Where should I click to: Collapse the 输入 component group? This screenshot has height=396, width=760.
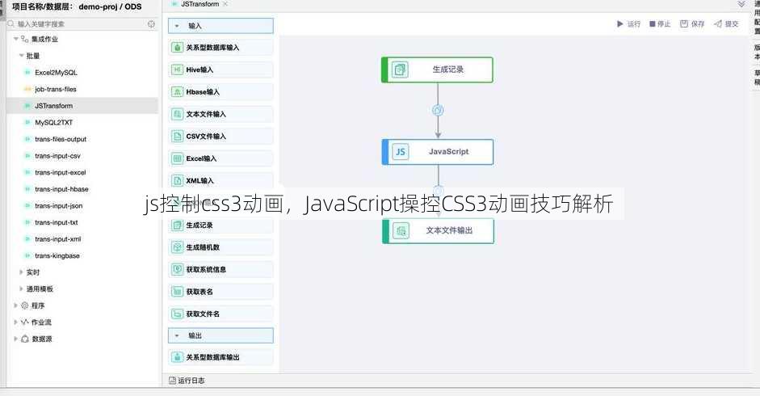point(177,26)
